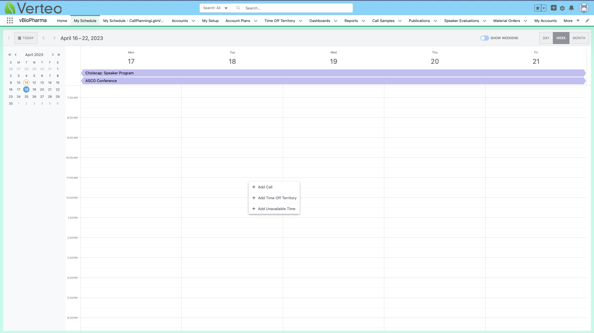
Task: Open the ASCO Conference event bar
Action: pos(101,81)
